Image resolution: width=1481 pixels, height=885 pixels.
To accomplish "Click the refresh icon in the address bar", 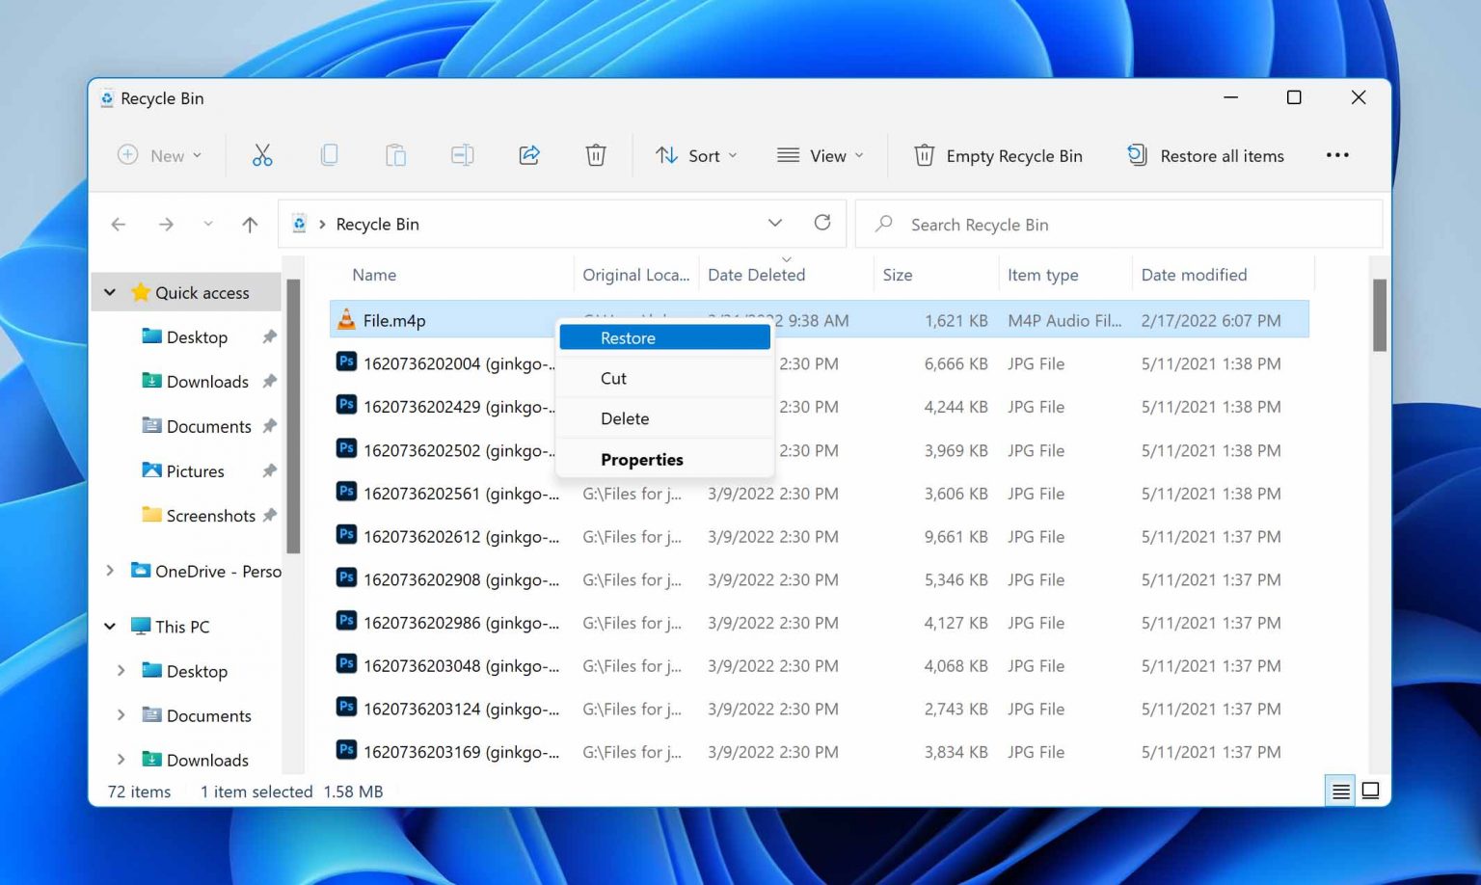I will (x=821, y=223).
